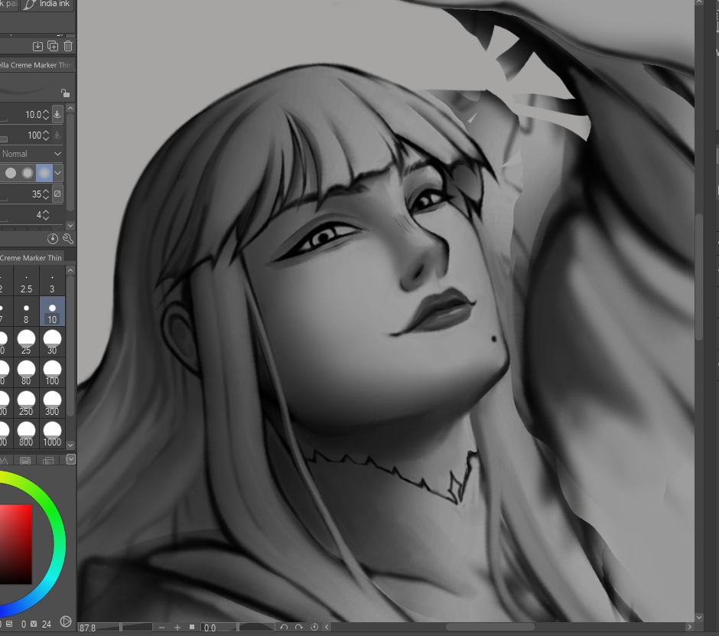Toggle the stabilization setting button beside 35
The image size is (719, 636).
[x=57, y=194]
